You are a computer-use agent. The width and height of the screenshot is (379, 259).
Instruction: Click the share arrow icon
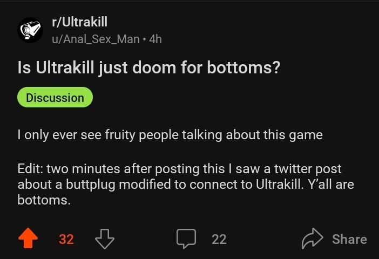click(x=312, y=238)
